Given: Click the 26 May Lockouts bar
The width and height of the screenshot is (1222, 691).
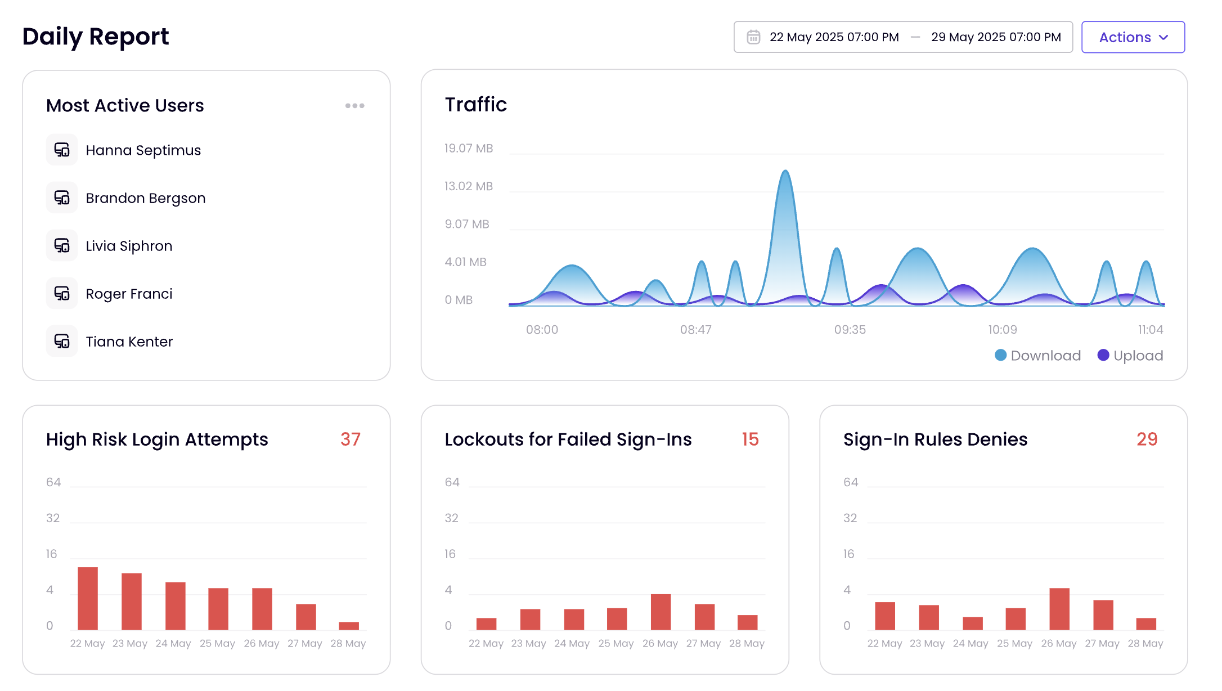Looking at the screenshot, I should (661, 612).
